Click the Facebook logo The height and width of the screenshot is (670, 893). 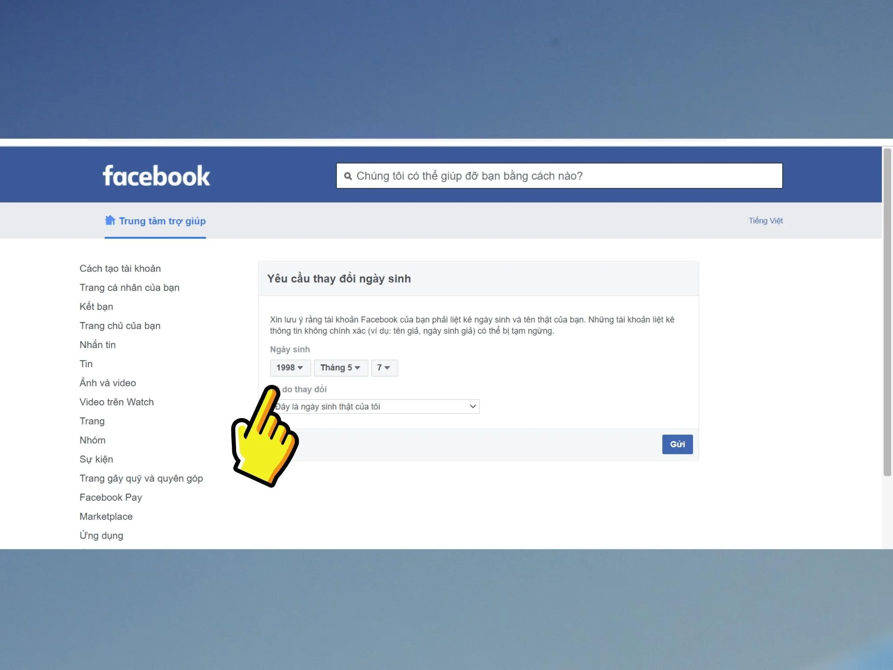pos(156,176)
